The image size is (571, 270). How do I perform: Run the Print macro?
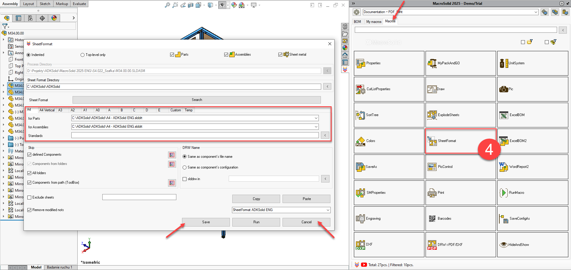(x=460, y=193)
